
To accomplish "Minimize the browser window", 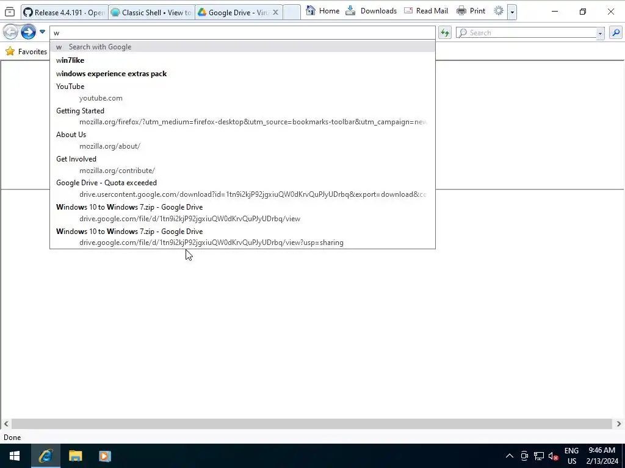I will (554, 12).
